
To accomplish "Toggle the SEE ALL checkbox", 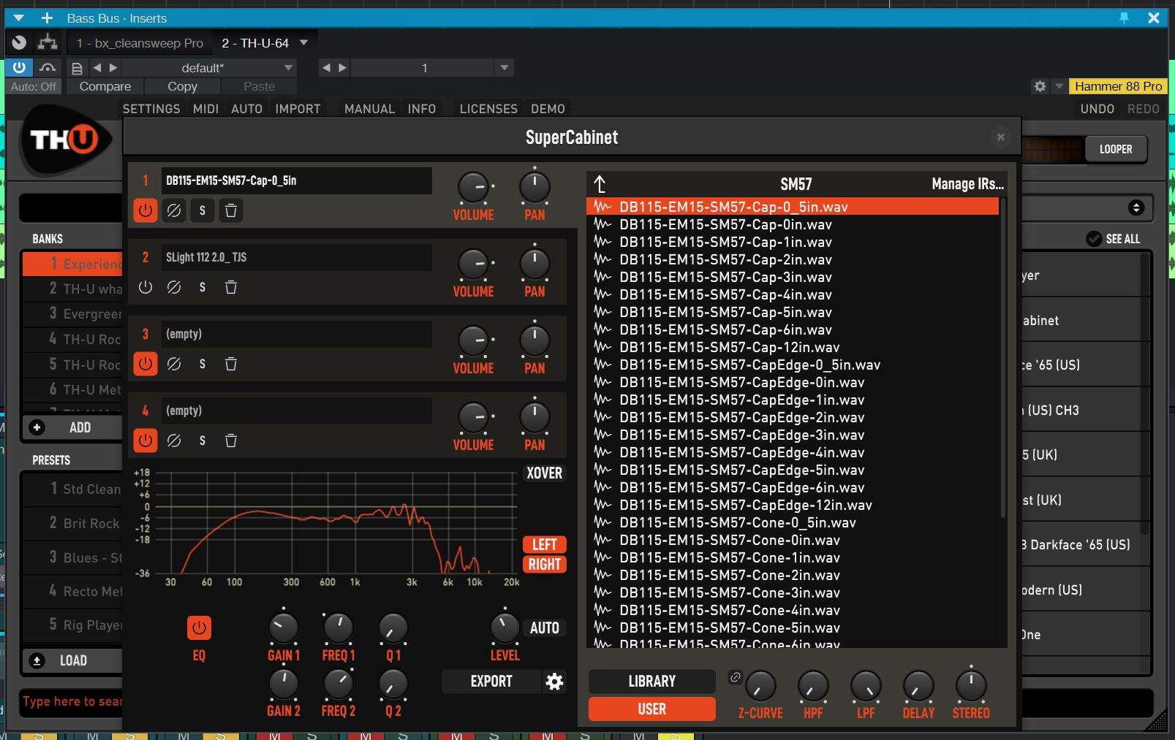I will pos(1094,239).
